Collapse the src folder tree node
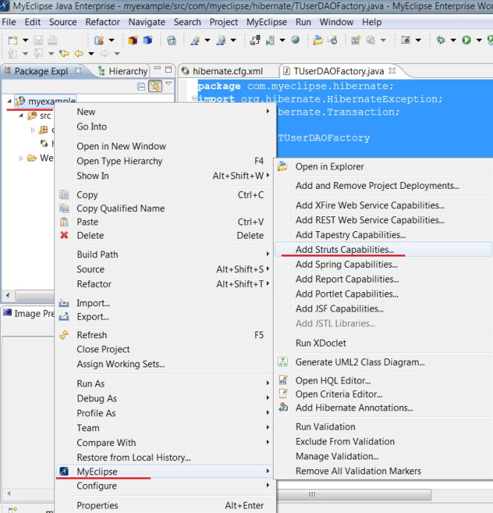 click(21, 115)
